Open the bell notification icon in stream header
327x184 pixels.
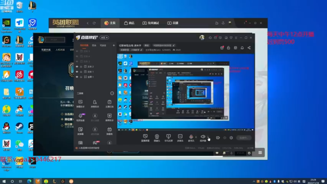click(x=242, y=48)
